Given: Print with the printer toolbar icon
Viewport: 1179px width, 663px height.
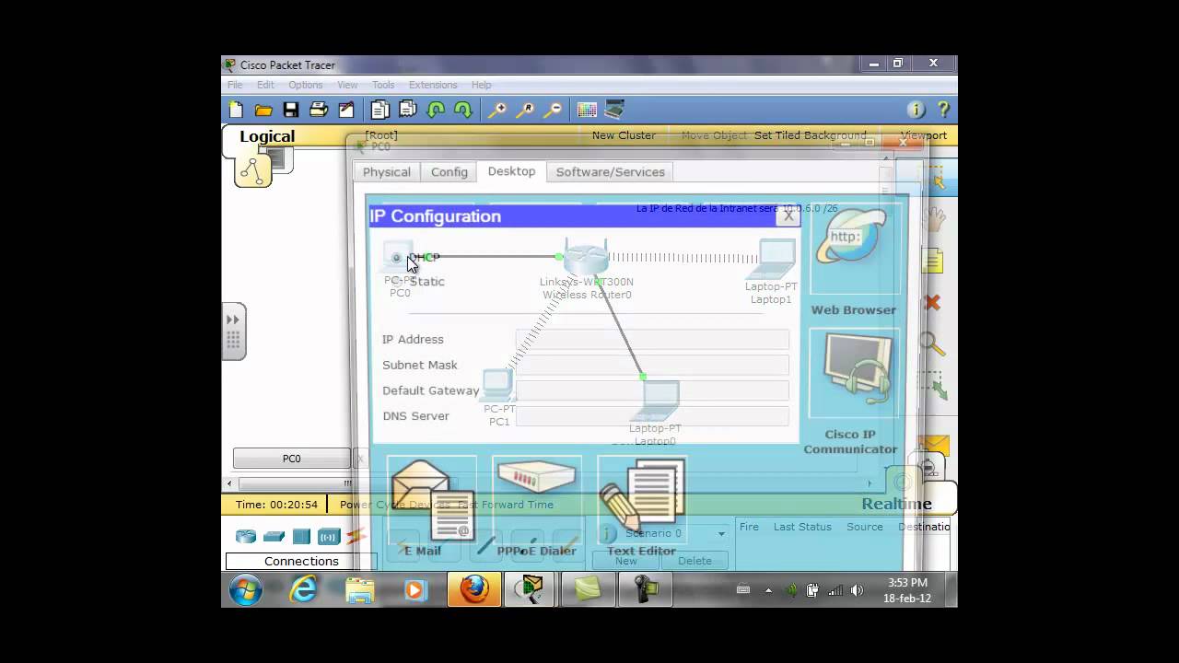Looking at the screenshot, I should click(319, 110).
